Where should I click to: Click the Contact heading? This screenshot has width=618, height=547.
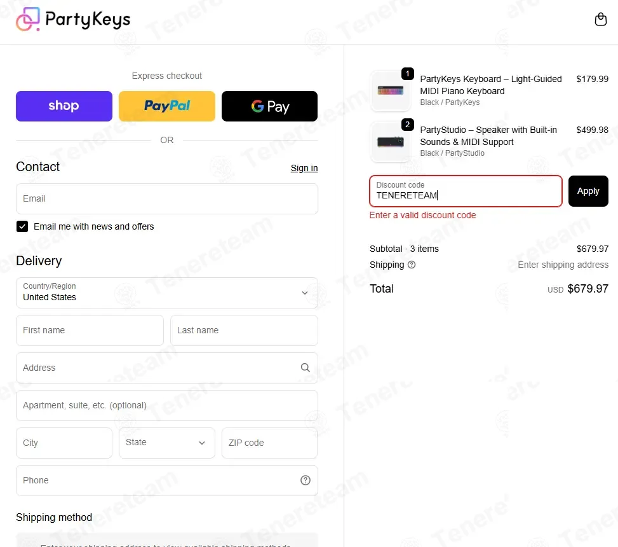click(38, 167)
